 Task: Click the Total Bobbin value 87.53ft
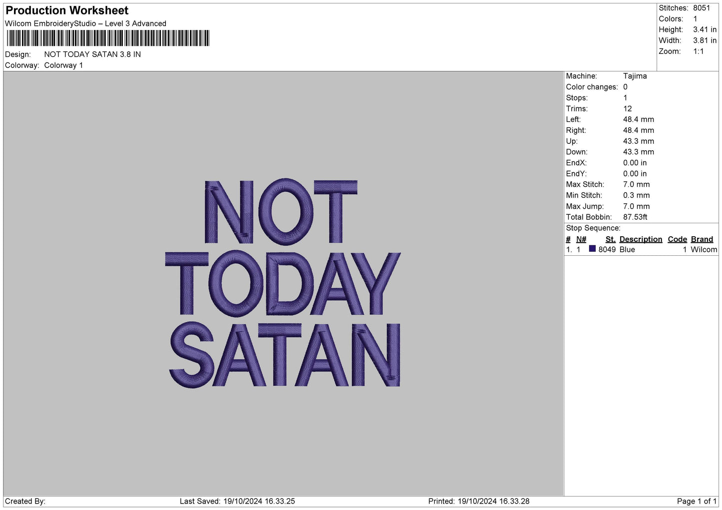635,217
